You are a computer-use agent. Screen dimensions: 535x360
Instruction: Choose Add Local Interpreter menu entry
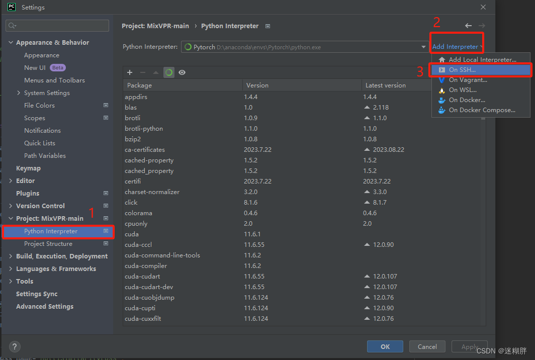click(481, 60)
